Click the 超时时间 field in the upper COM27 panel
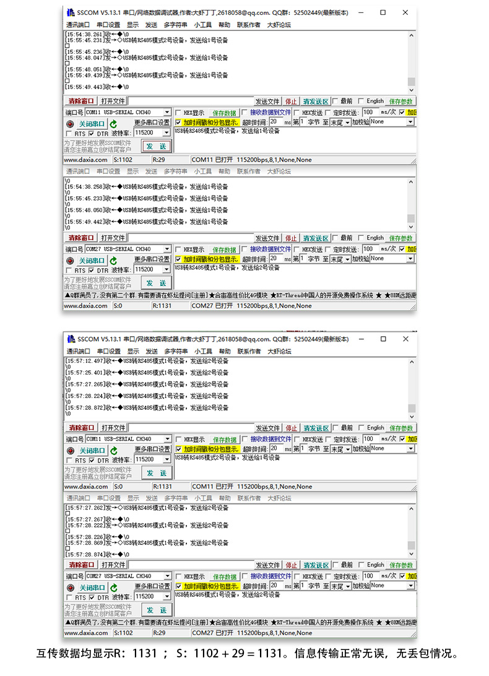This screenshot has height=676, width=489. [x=275, y=258]
